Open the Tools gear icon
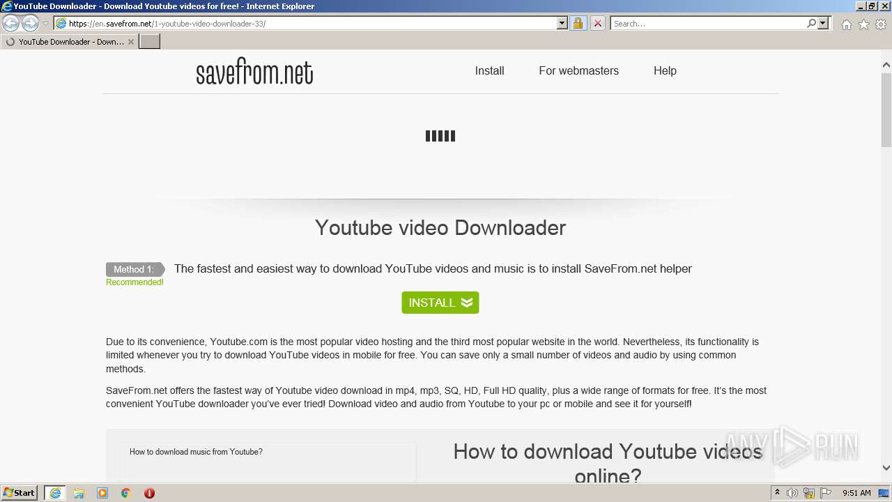 coord(881,24)
